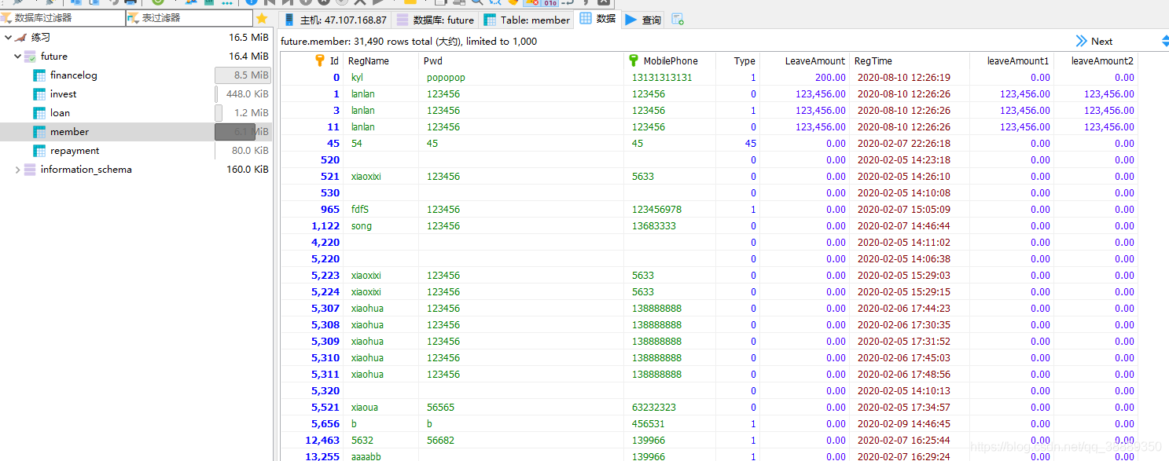Select RegTime cell '2020-02-09 14:46:45'
Image resolution: width=1169 pixels, height=461 pixels.
pyautogui.click(x=903, y=424)
